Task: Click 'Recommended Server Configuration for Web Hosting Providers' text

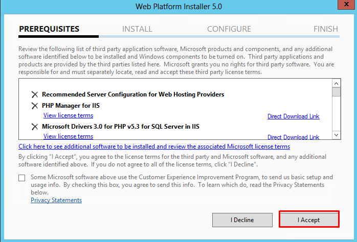Action: tap(133, 94)
